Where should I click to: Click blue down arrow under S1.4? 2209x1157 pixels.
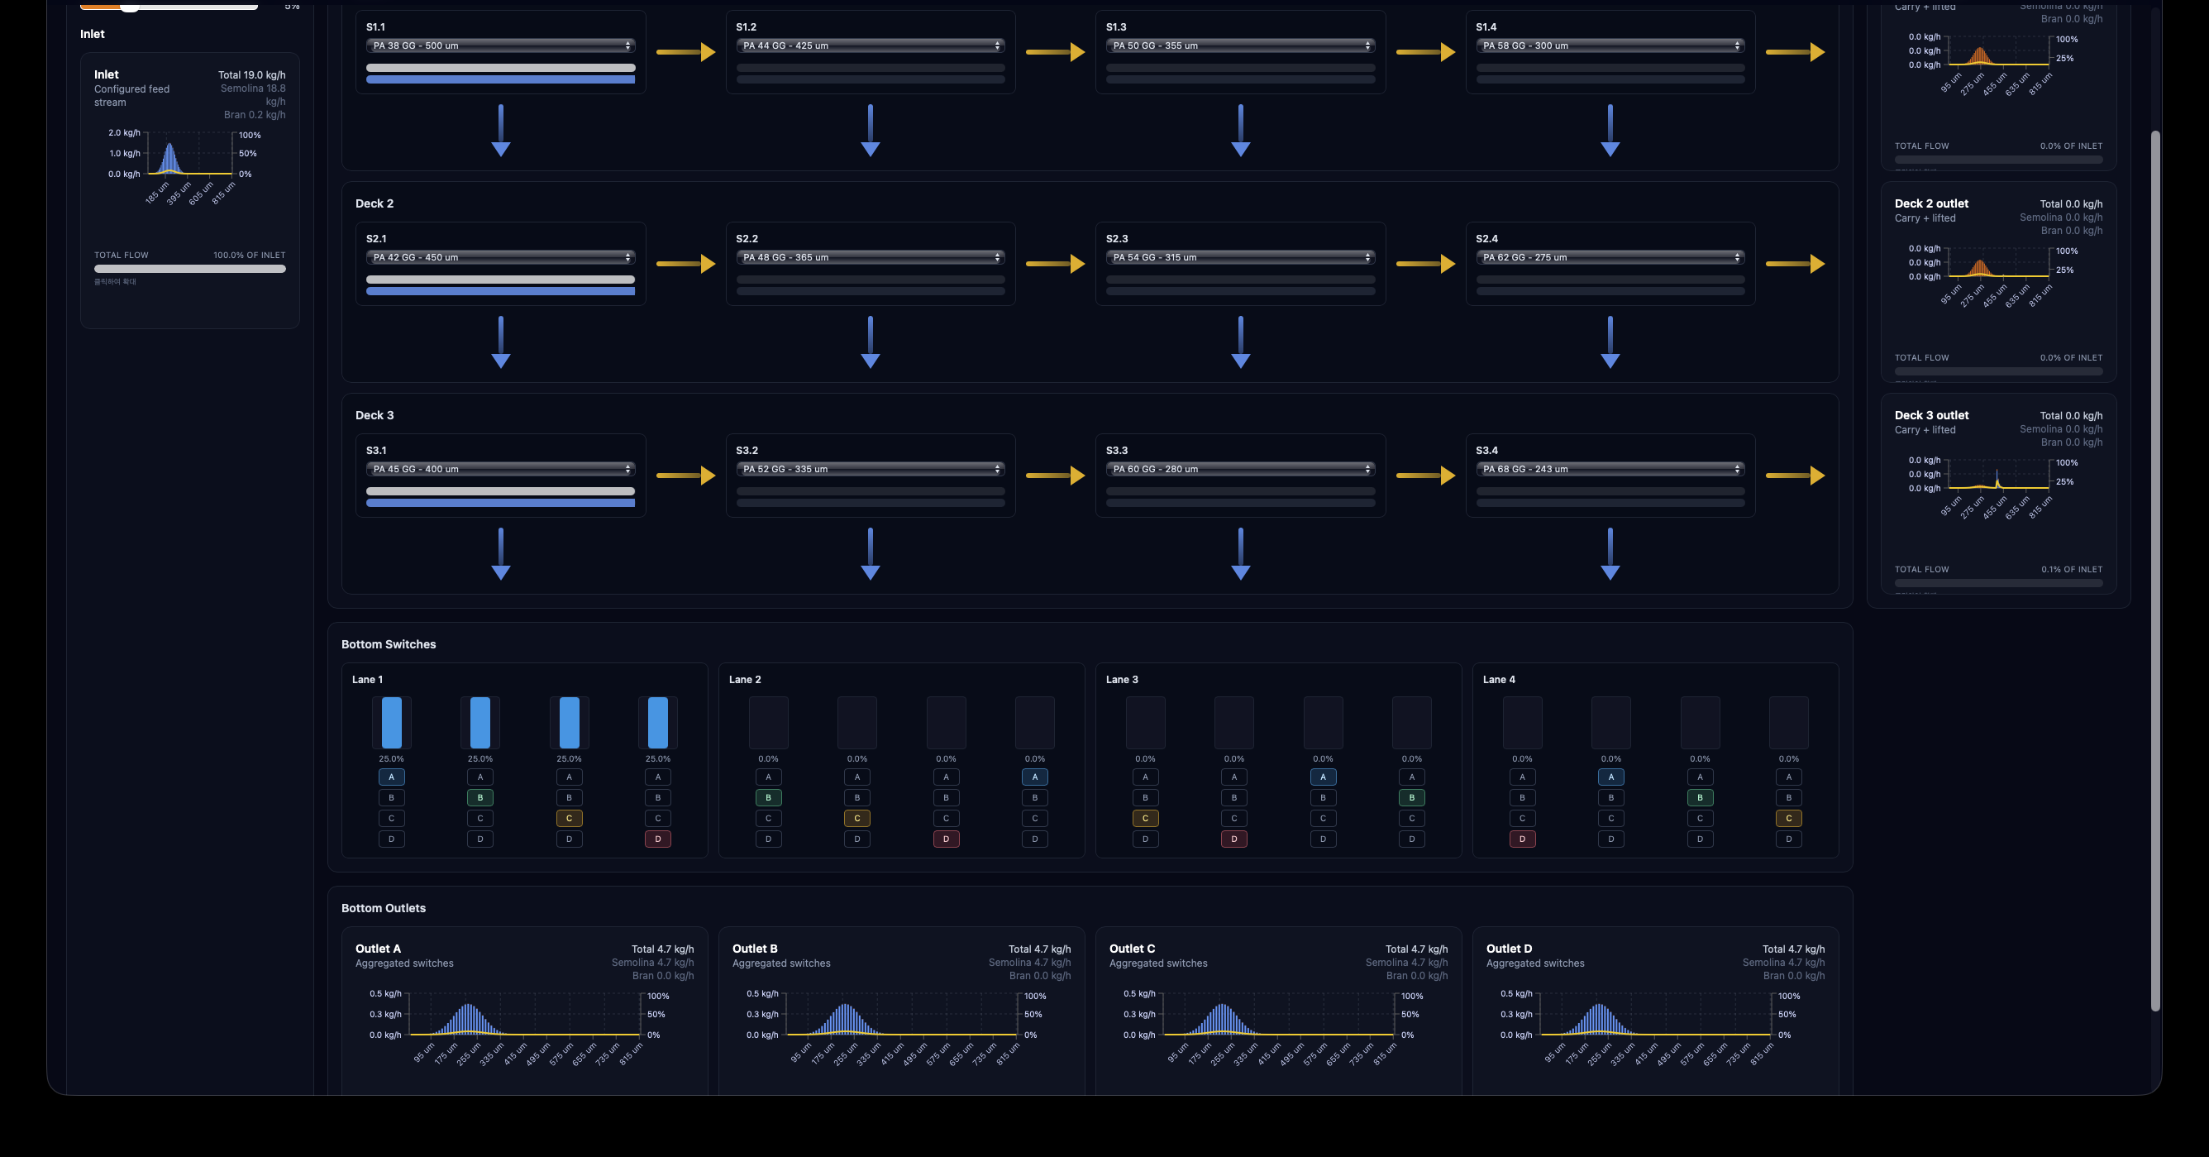click(1610, 130)
